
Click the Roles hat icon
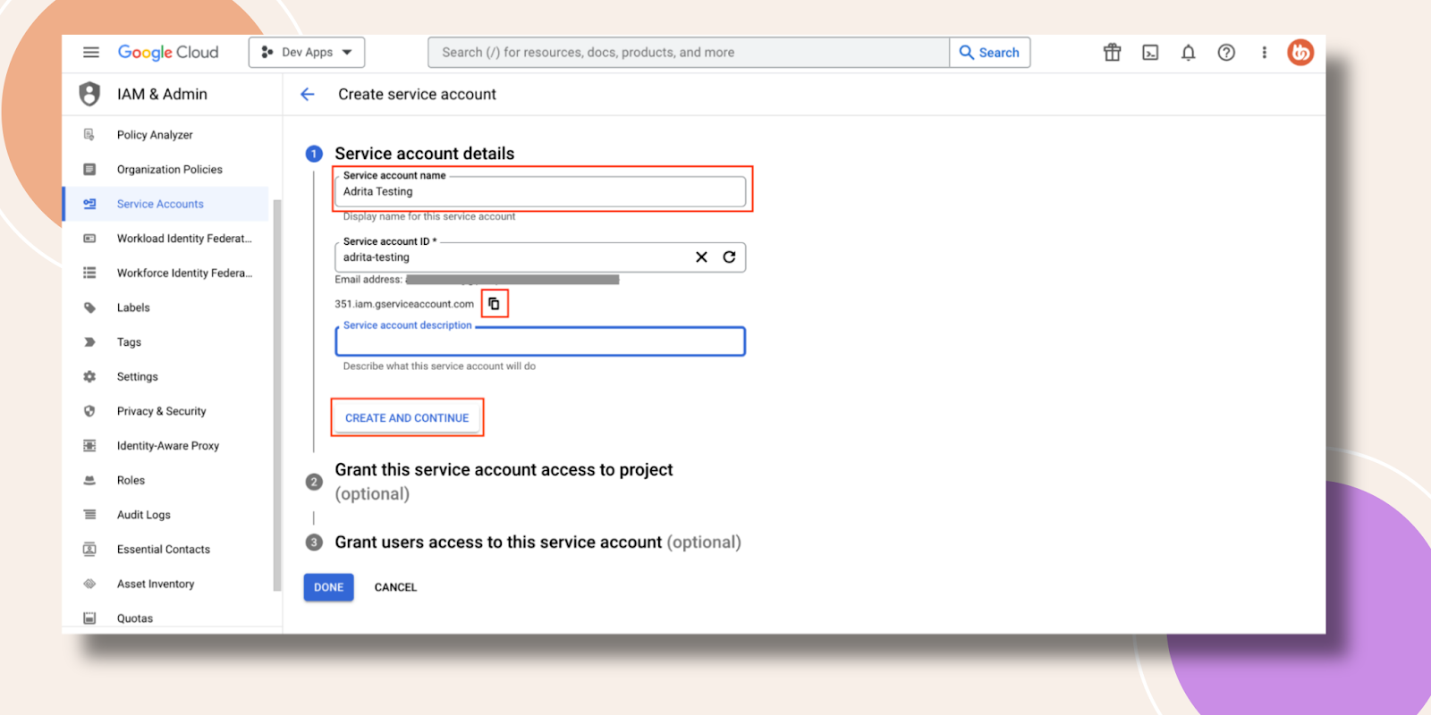click(x=89, y=481)
